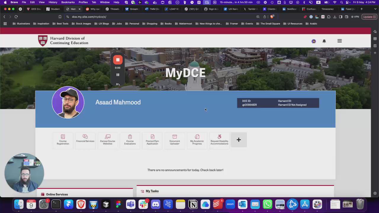Restart the recording with undo arrow
The height and width of the screenshot is (213, 379).
click(118, 84)
